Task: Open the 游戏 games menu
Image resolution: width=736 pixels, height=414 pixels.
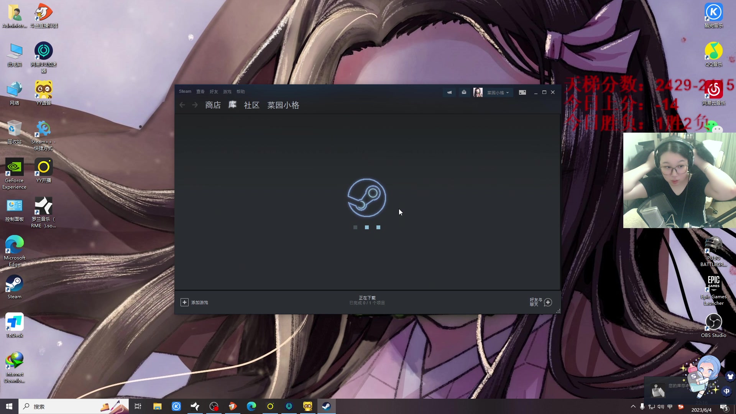Action: [227, 92]
